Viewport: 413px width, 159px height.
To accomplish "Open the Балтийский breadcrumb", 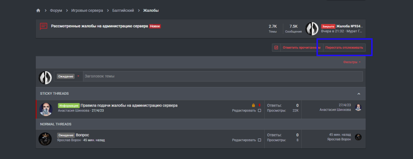I will pyautogui.click(x=123, y=11).
